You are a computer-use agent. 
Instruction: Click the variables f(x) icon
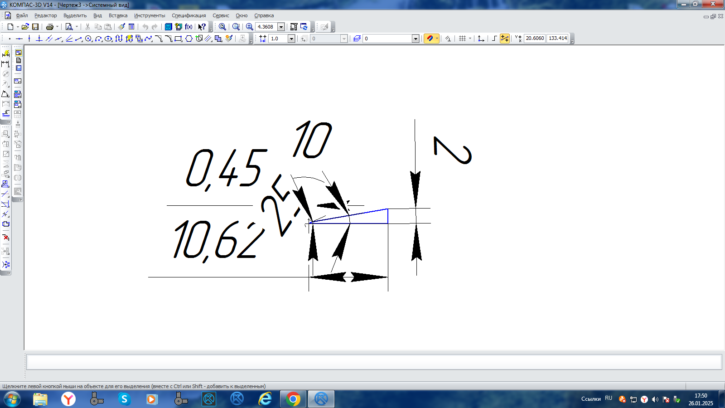(188, 27)
